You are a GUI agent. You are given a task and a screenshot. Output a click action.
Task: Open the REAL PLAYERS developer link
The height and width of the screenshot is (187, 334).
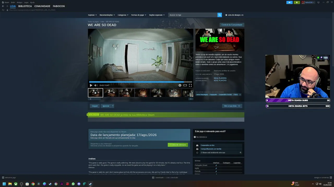pyautogui.click(x=220, y=78)
